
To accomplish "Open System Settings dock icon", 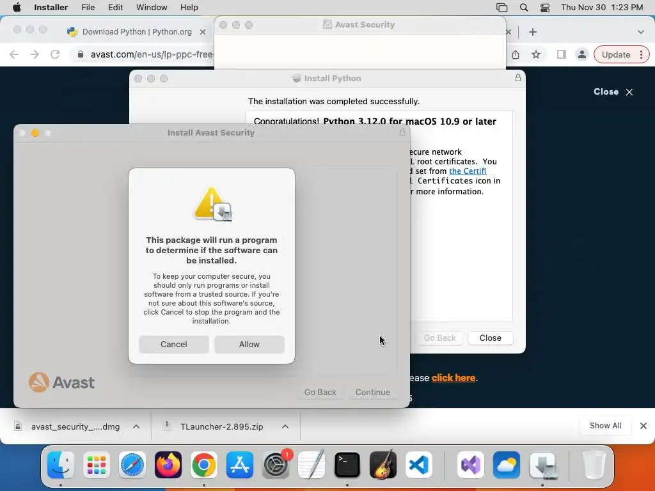I will [x=276, y=465].
